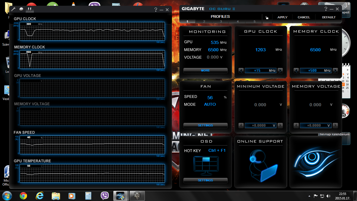Open Windows Media Player from the taskbar
Viewport: 357px width, 201px height.
pyautogui.click(x=72, y=196)
